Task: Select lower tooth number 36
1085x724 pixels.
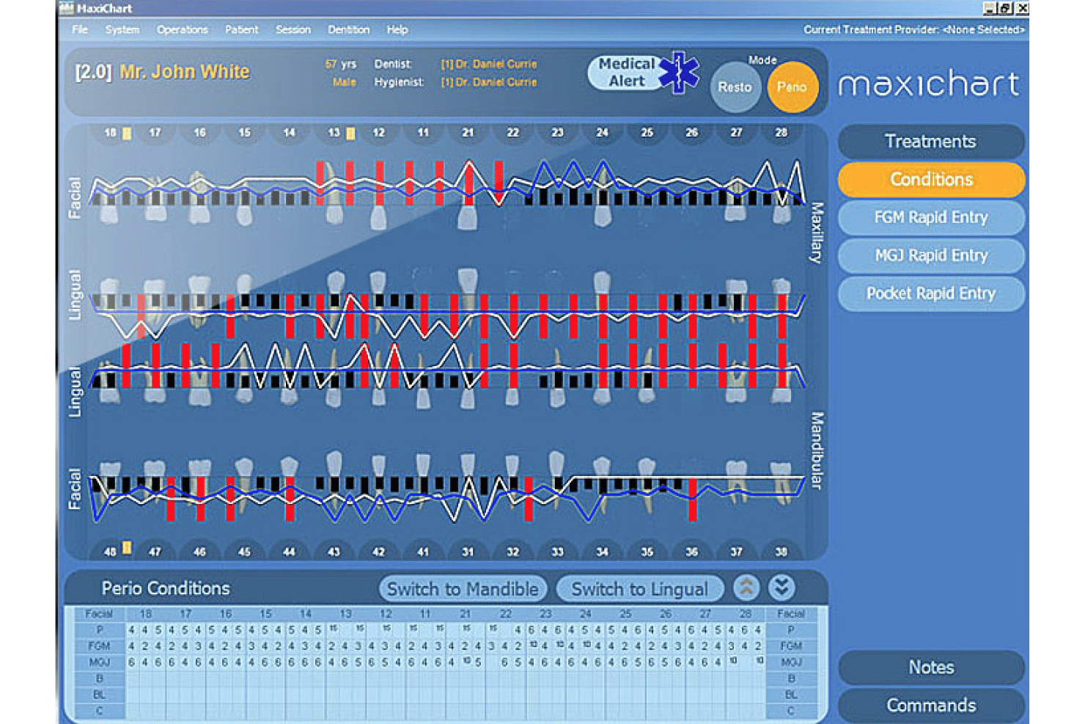Action: (691, 552)
